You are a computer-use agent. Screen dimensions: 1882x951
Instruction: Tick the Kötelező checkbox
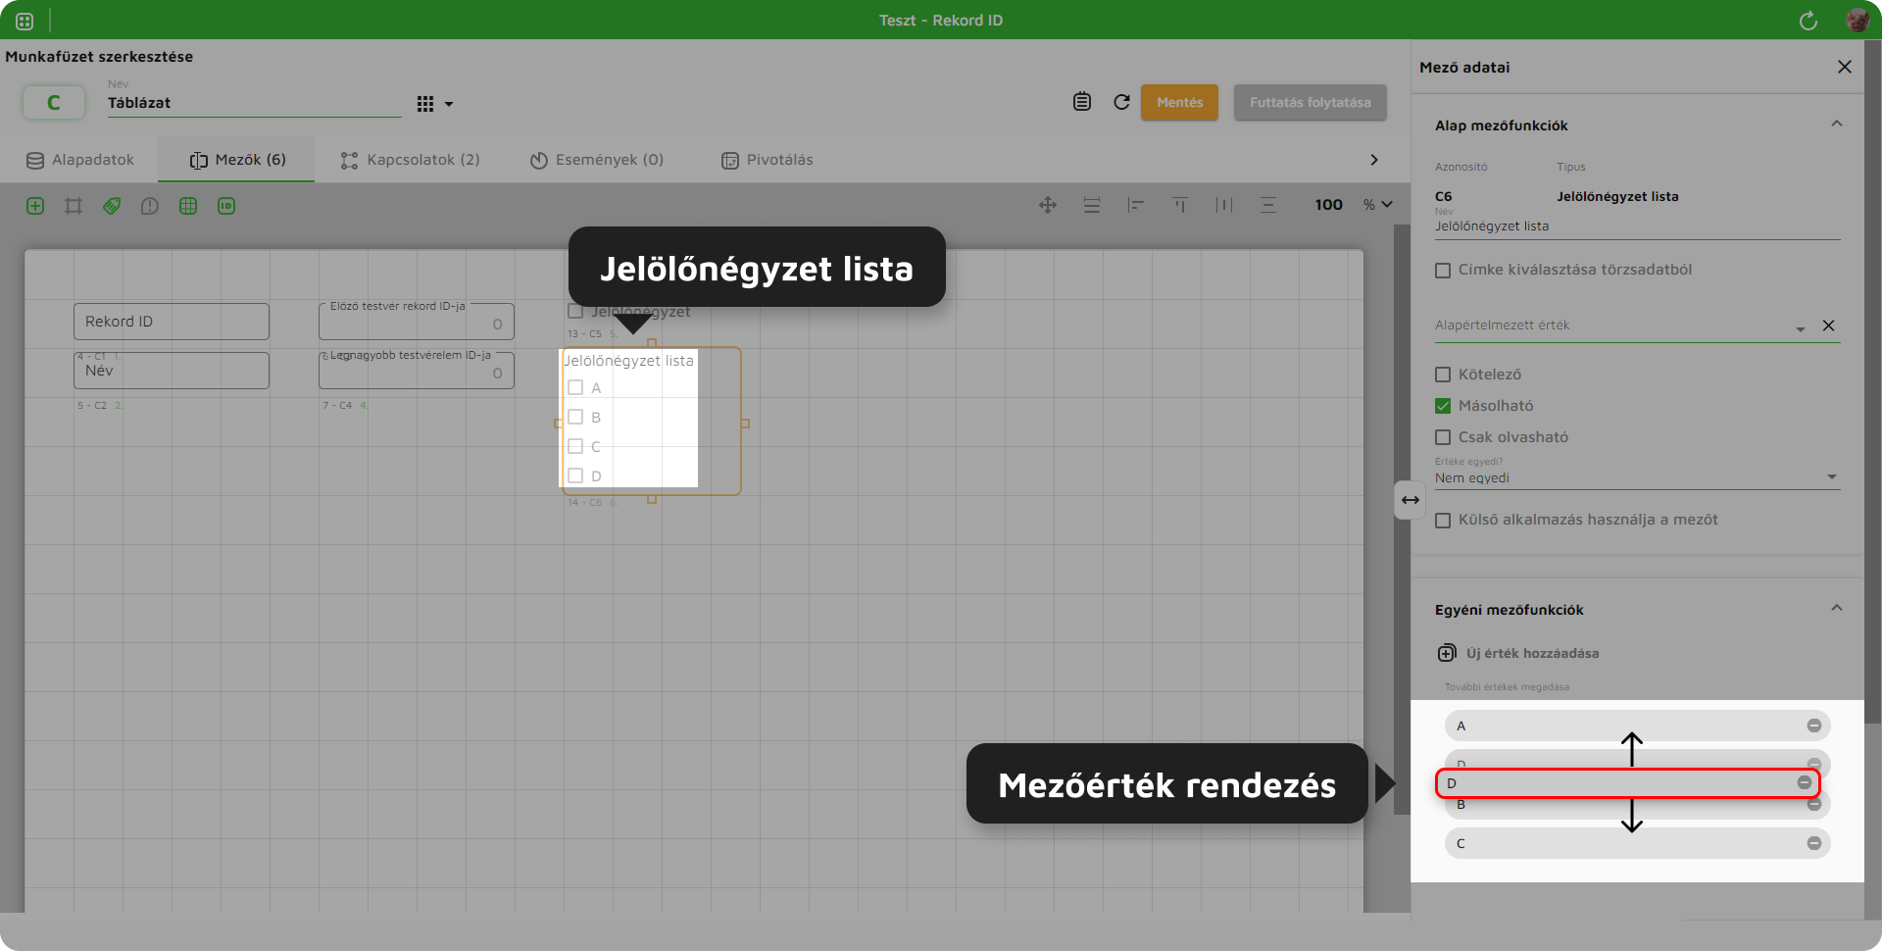point(1443,375)
